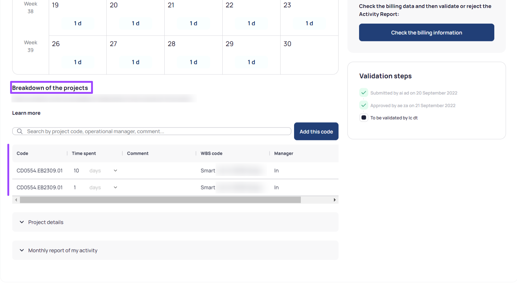517x286 pixels.
Task: Click the scrollbar right arrow
Action: tap(335, 200)
